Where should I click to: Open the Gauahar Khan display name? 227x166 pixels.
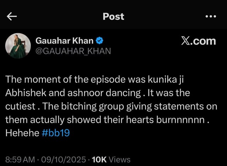[65, 41]
